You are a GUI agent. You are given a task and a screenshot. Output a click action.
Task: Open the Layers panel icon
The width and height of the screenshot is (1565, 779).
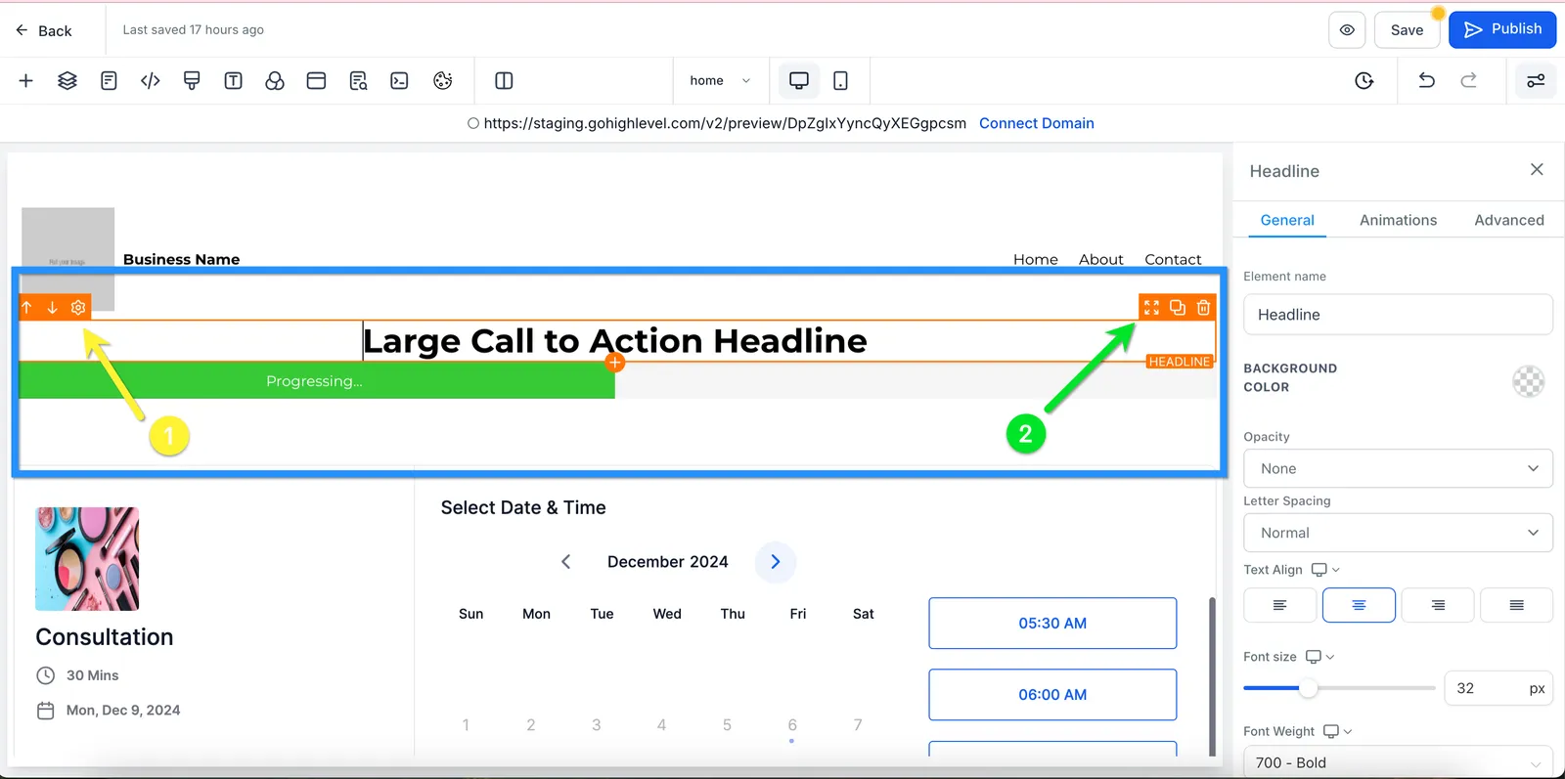(67, 81)
